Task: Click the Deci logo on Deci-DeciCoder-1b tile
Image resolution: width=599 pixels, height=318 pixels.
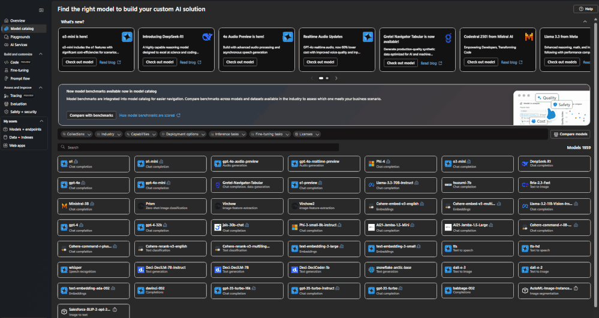Action: point(294,270)
